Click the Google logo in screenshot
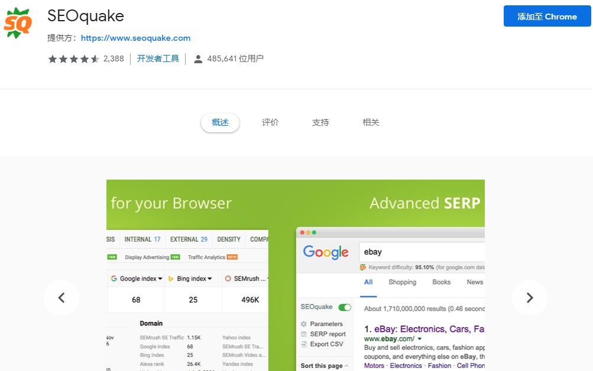This screenshot has height=371, width=593. [x=326, y=252]
